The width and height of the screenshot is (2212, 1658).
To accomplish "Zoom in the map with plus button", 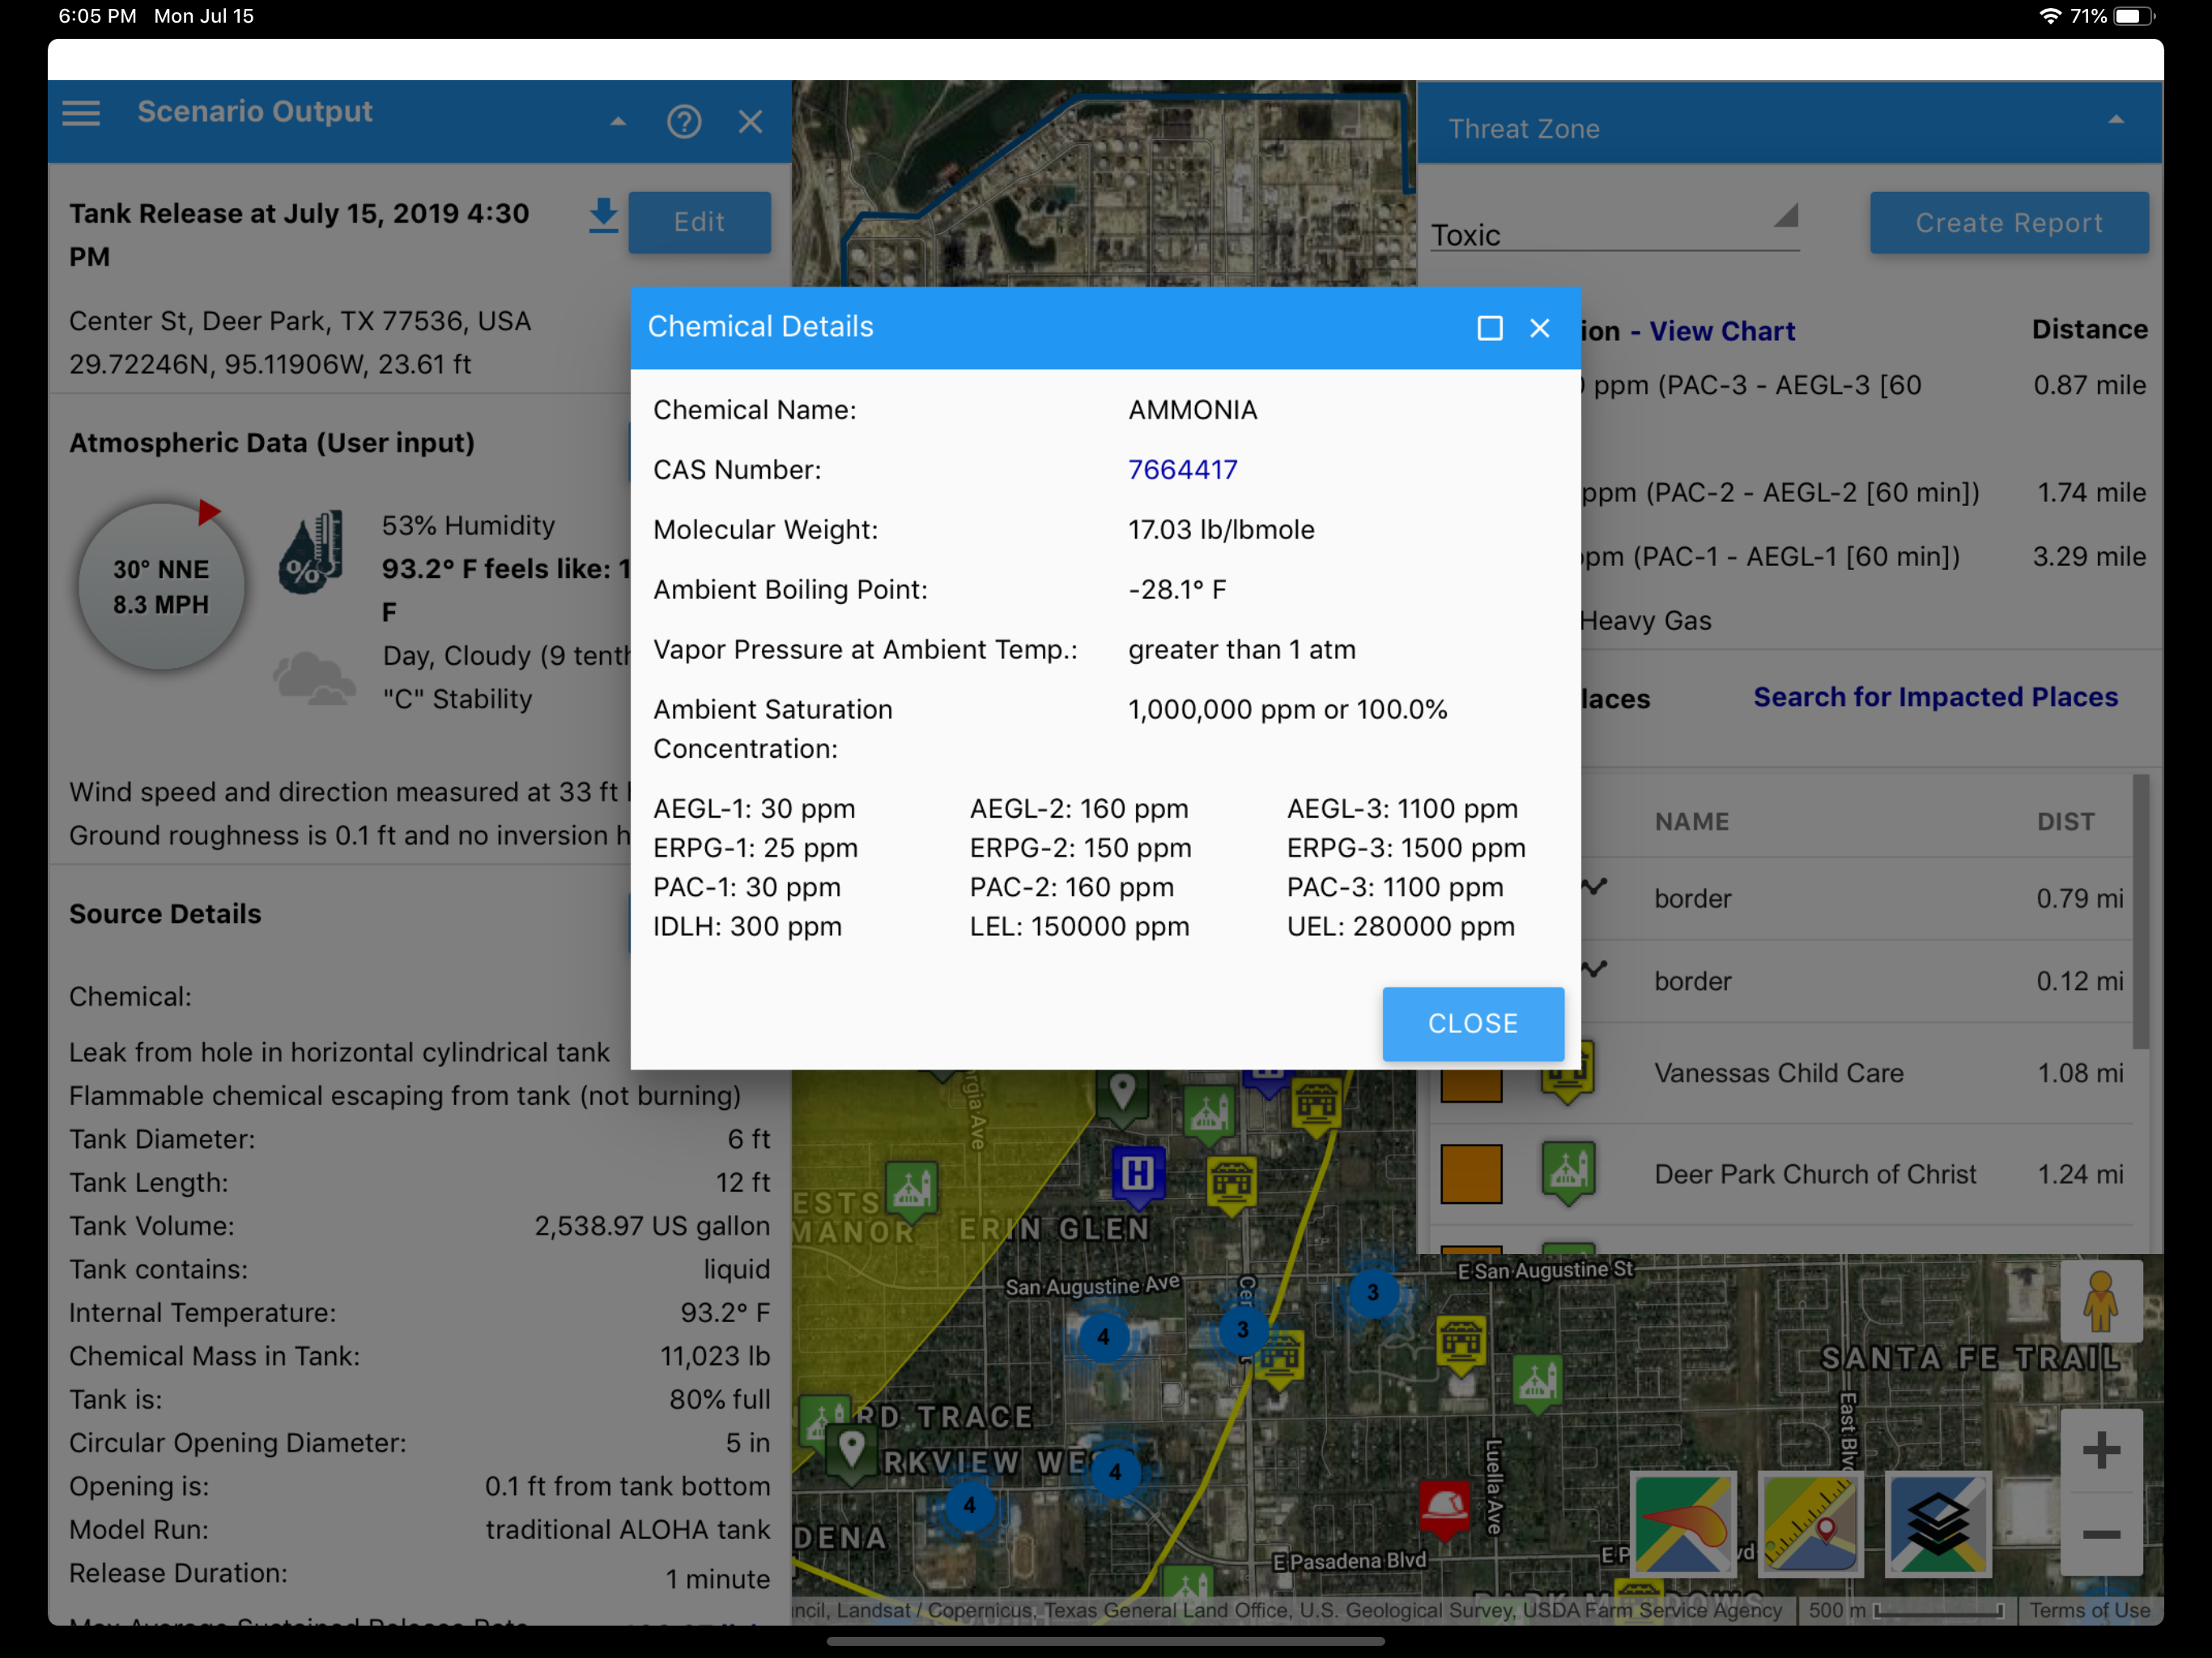I will [x=2100, y=1450].
